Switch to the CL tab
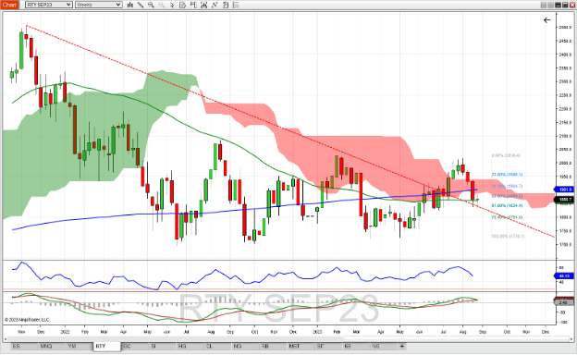Screen dimensions: 577x355 point(217,346)
